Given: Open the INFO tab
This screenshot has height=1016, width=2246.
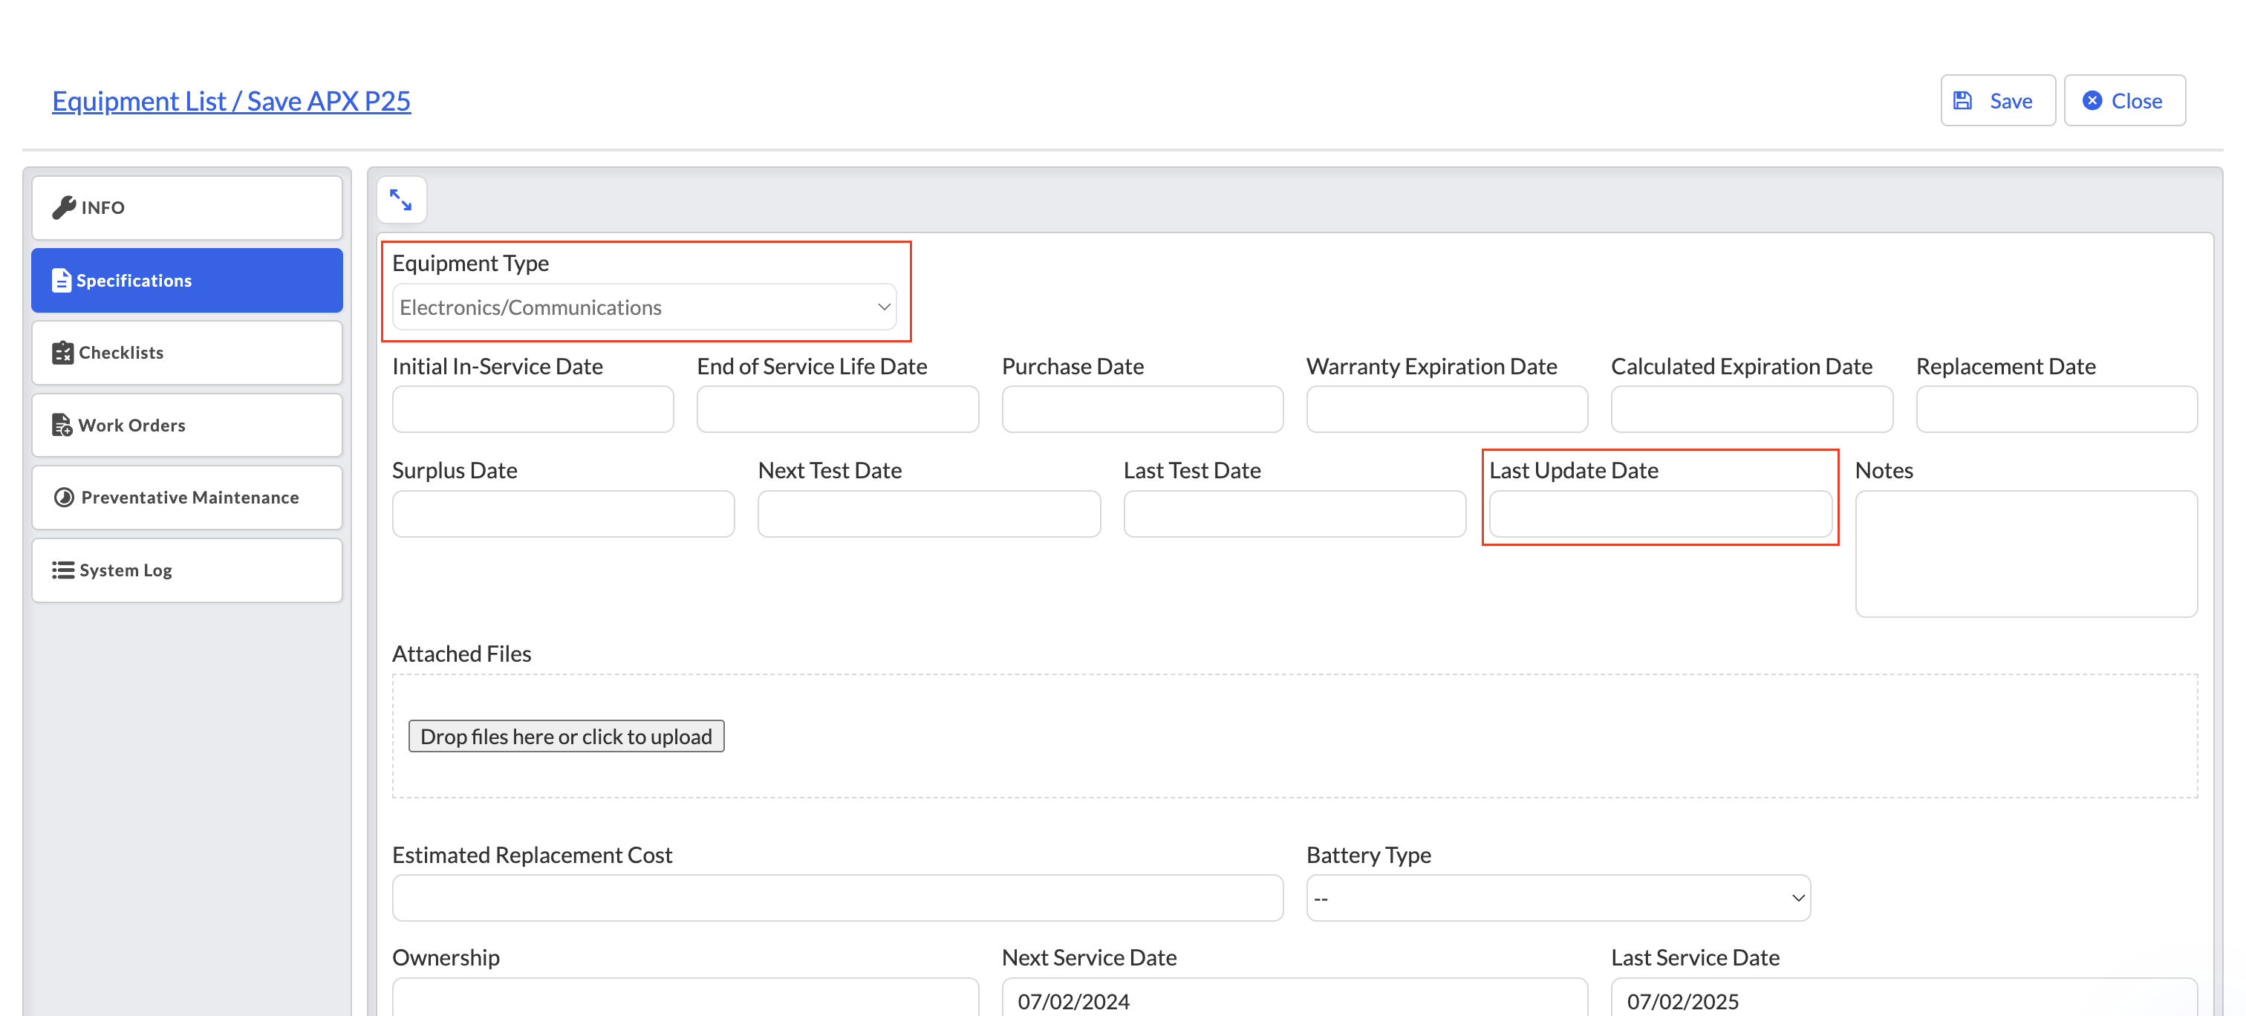Looking at the screenshot, I should tap(187, 207).
